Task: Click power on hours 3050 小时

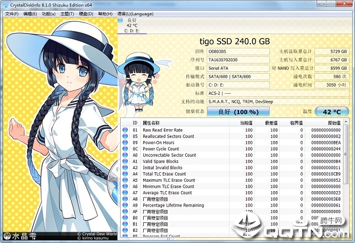Action: coord(332,85)
